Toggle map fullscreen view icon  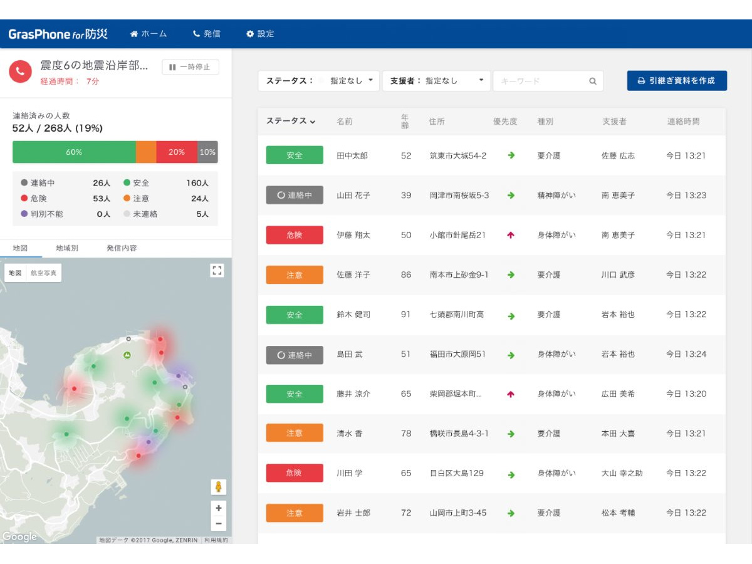click(x=217, y=270)
